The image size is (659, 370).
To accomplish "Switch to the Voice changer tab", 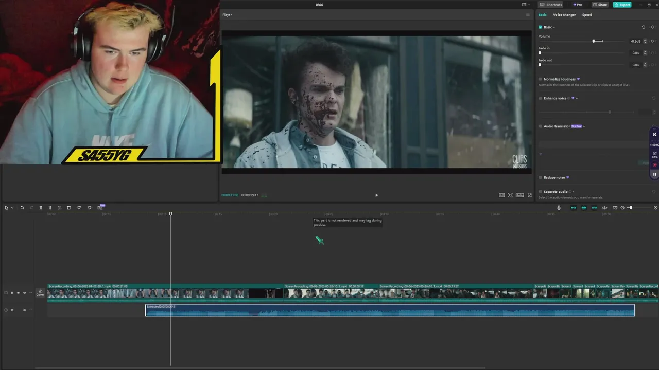I will point(564,15).
